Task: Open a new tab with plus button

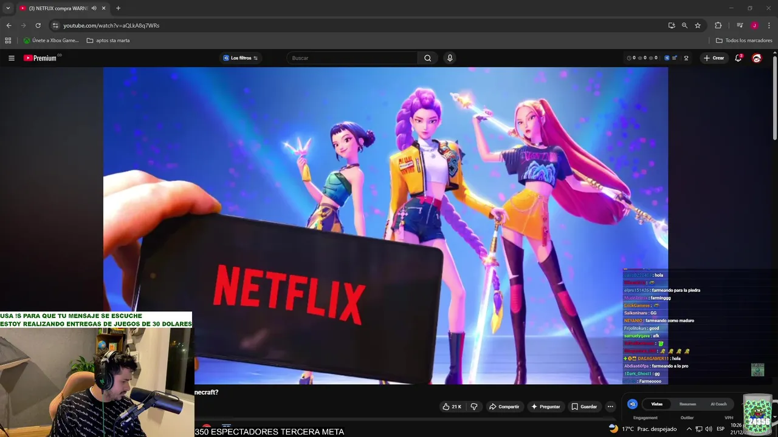Action: coord(118,8)
